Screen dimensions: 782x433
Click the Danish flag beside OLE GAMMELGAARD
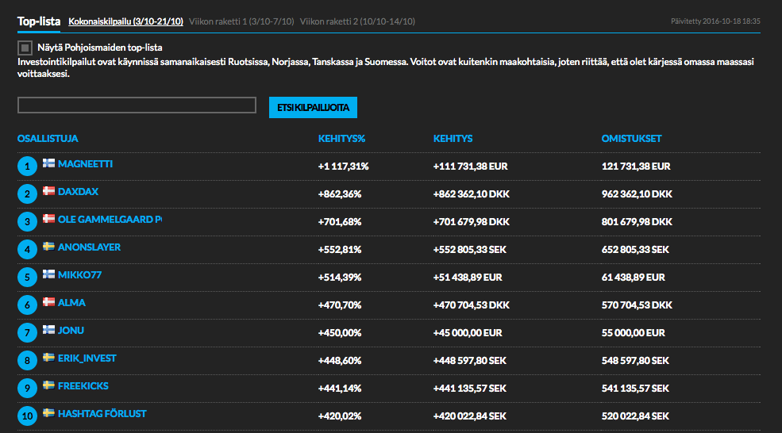(x=49, y=218)
